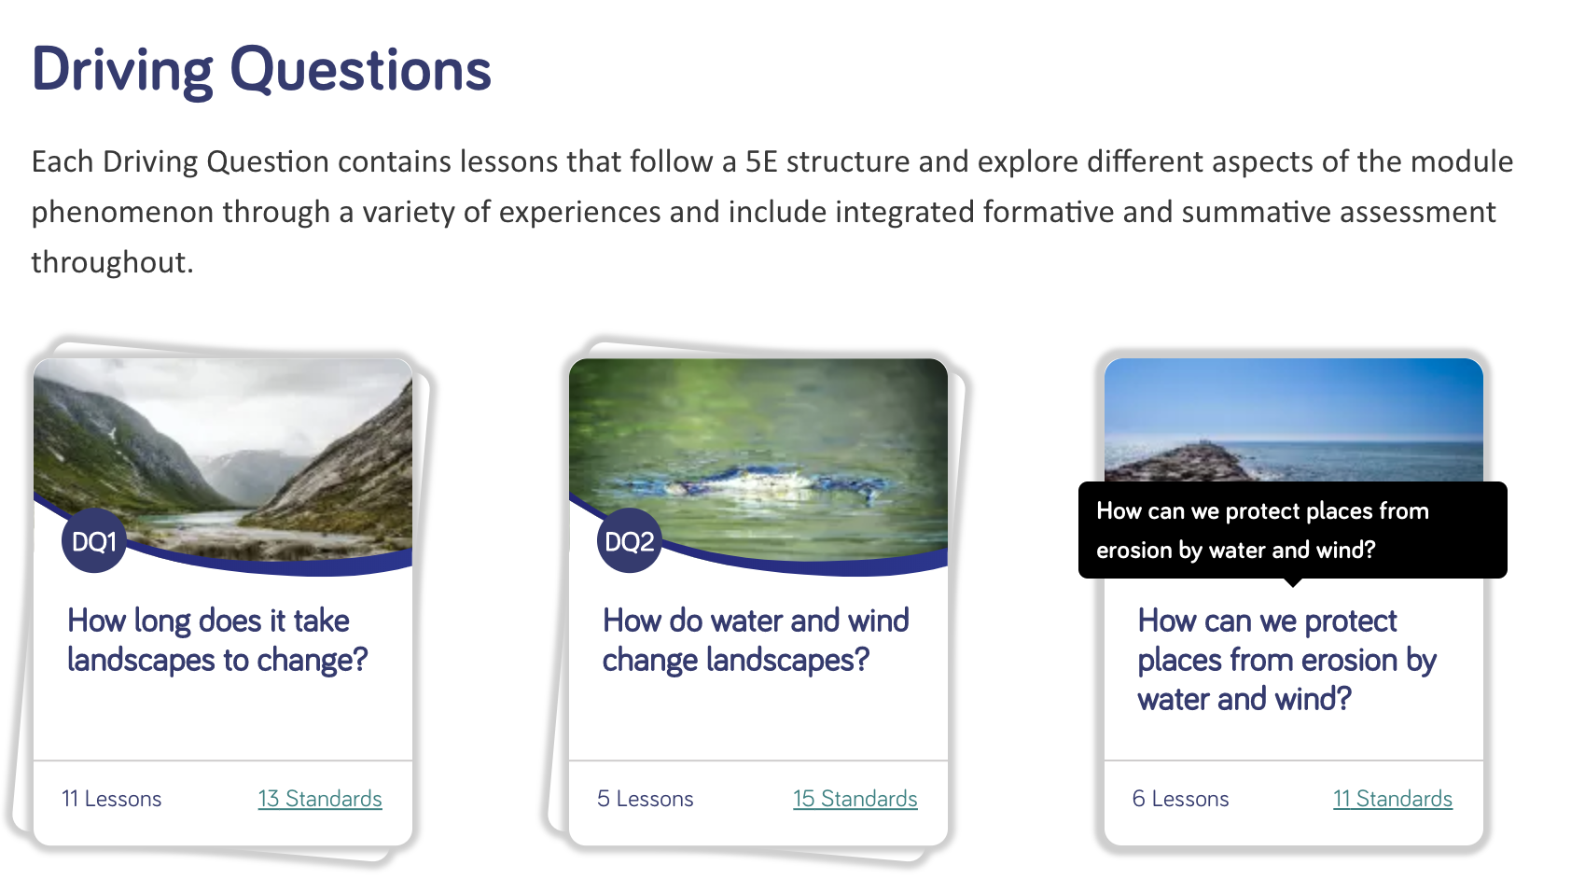Click the DQ1 circular badge
Viewport: 1571px width, 879px height.
click(x=93, y=541)
